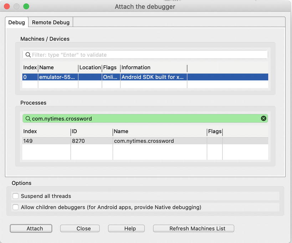Screen dimensions: 292x243
Task: Click Refresh Machines List
Action: click(194, 228)
